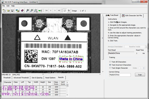Switch to Edit Character Set File tab
Image resolution: width=149 pixels, height=99 pixels.
(132, 16)
